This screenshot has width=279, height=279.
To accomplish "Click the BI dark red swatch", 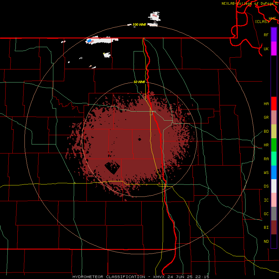I will (x=274, y=228).
